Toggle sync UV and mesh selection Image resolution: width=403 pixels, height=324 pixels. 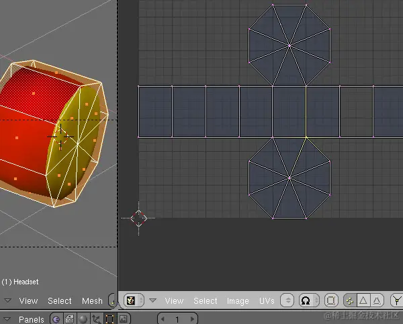331,300
